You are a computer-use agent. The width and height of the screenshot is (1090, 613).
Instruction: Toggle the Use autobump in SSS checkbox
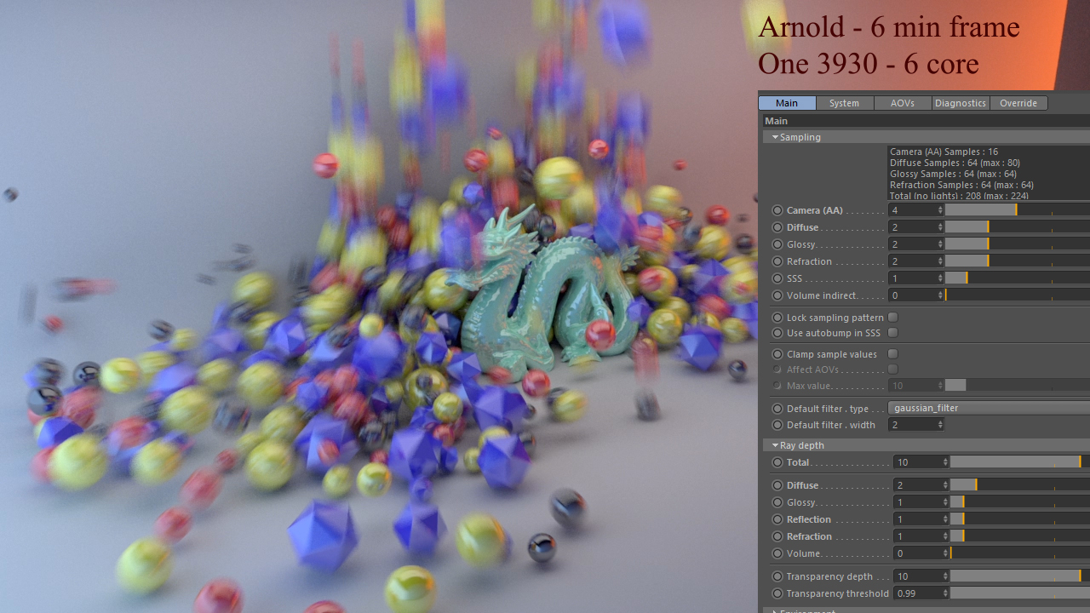(893, 333)
